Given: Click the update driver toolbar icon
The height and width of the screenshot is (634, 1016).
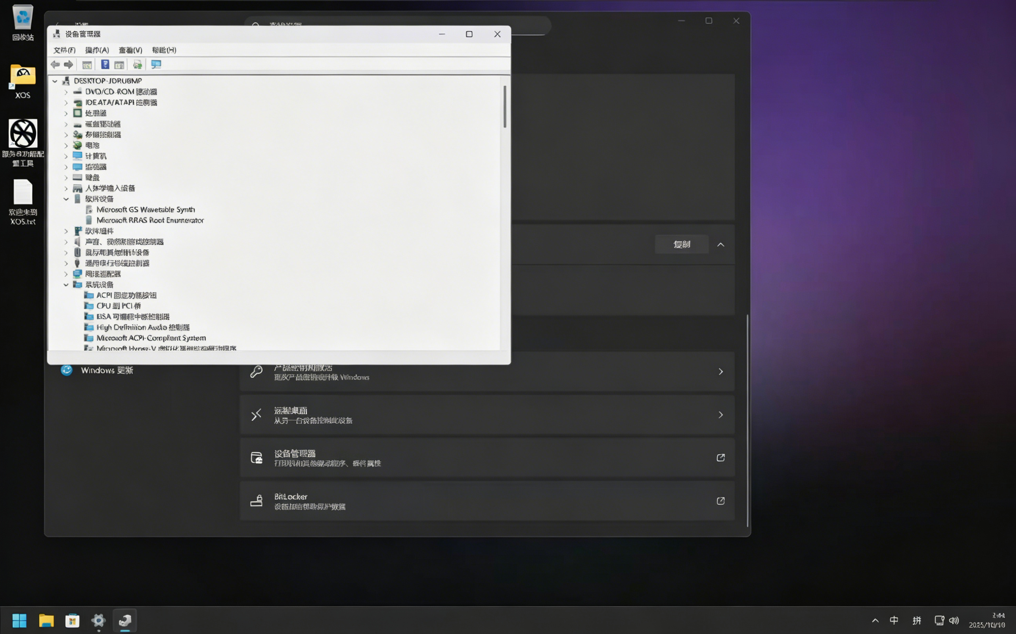Looking at the screenshot, I should point(137,65).
